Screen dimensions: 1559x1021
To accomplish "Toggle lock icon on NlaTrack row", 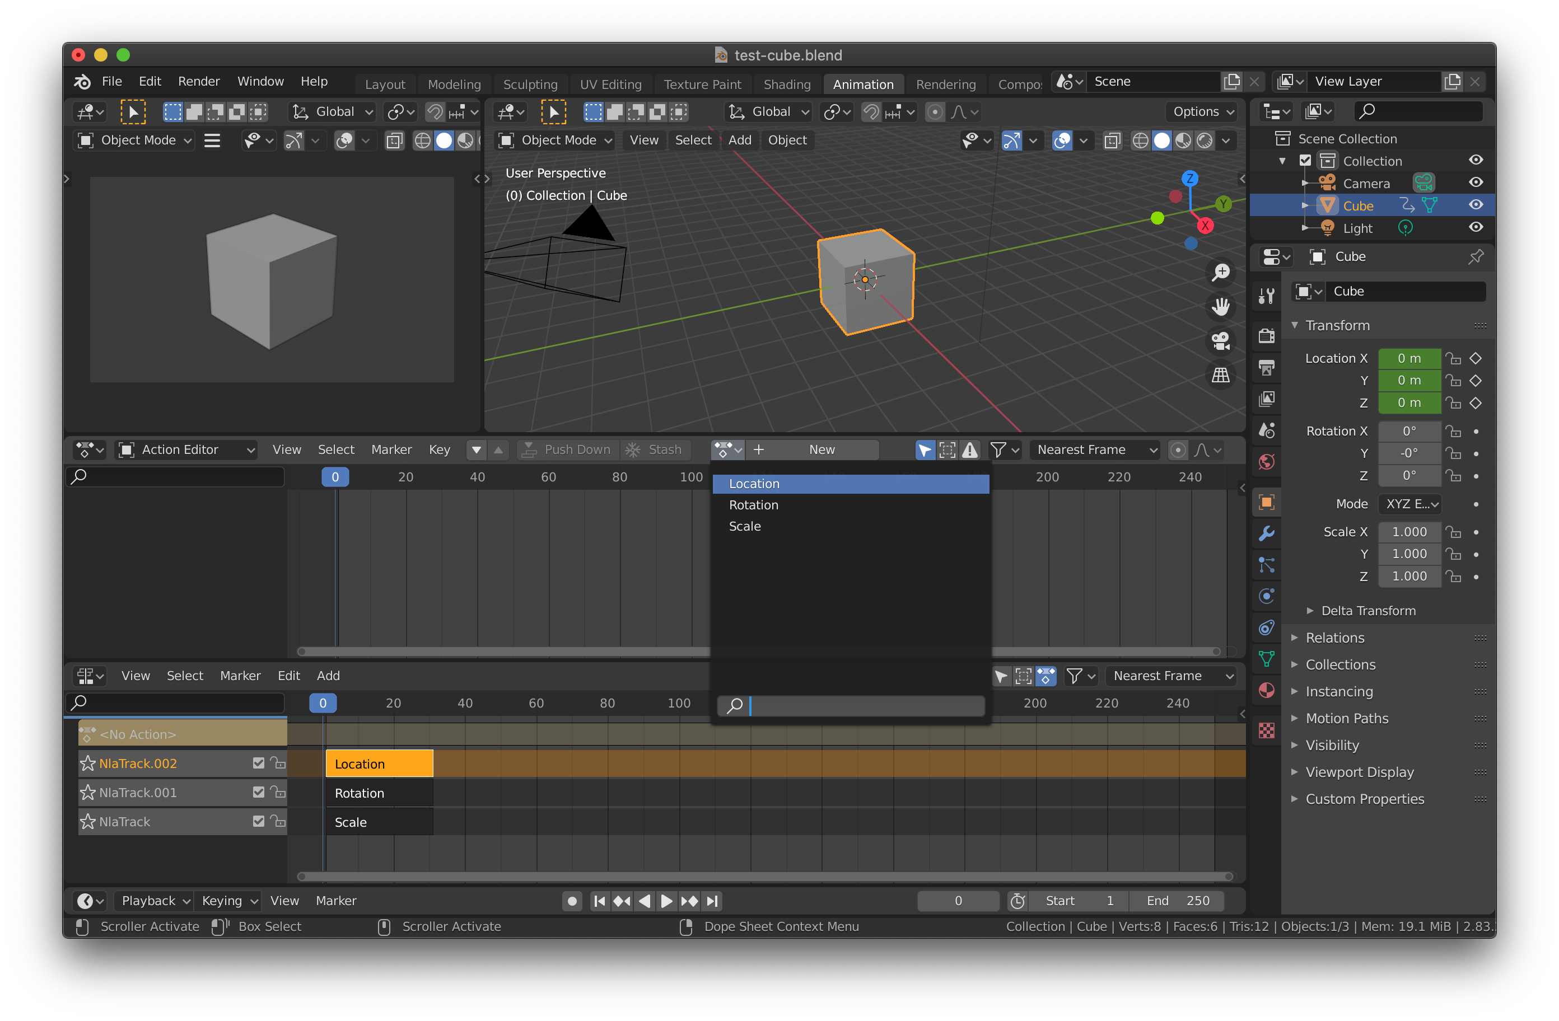I will 278,821.
